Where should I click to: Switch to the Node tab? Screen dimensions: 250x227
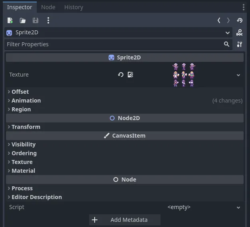(48, 7)
